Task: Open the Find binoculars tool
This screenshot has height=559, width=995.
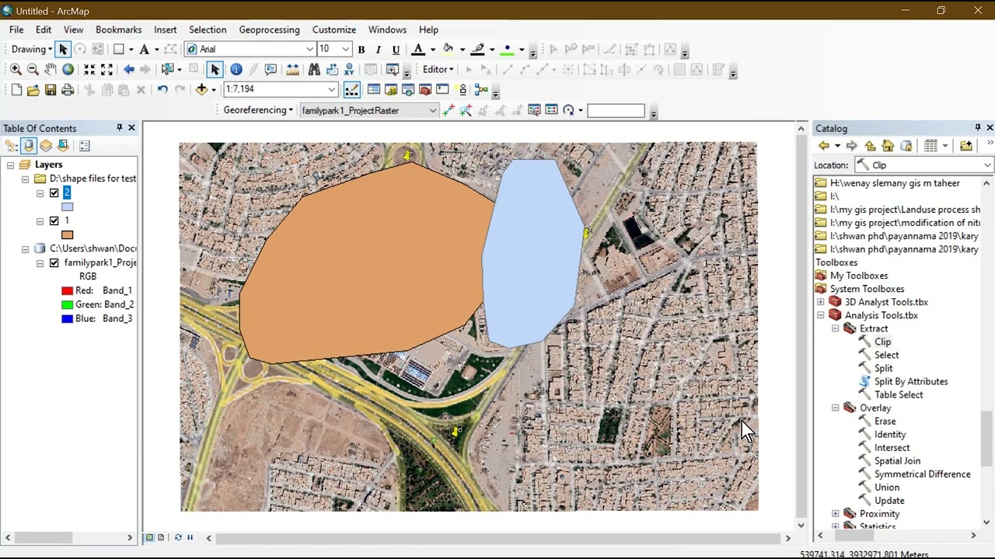Action: point(314,70)
